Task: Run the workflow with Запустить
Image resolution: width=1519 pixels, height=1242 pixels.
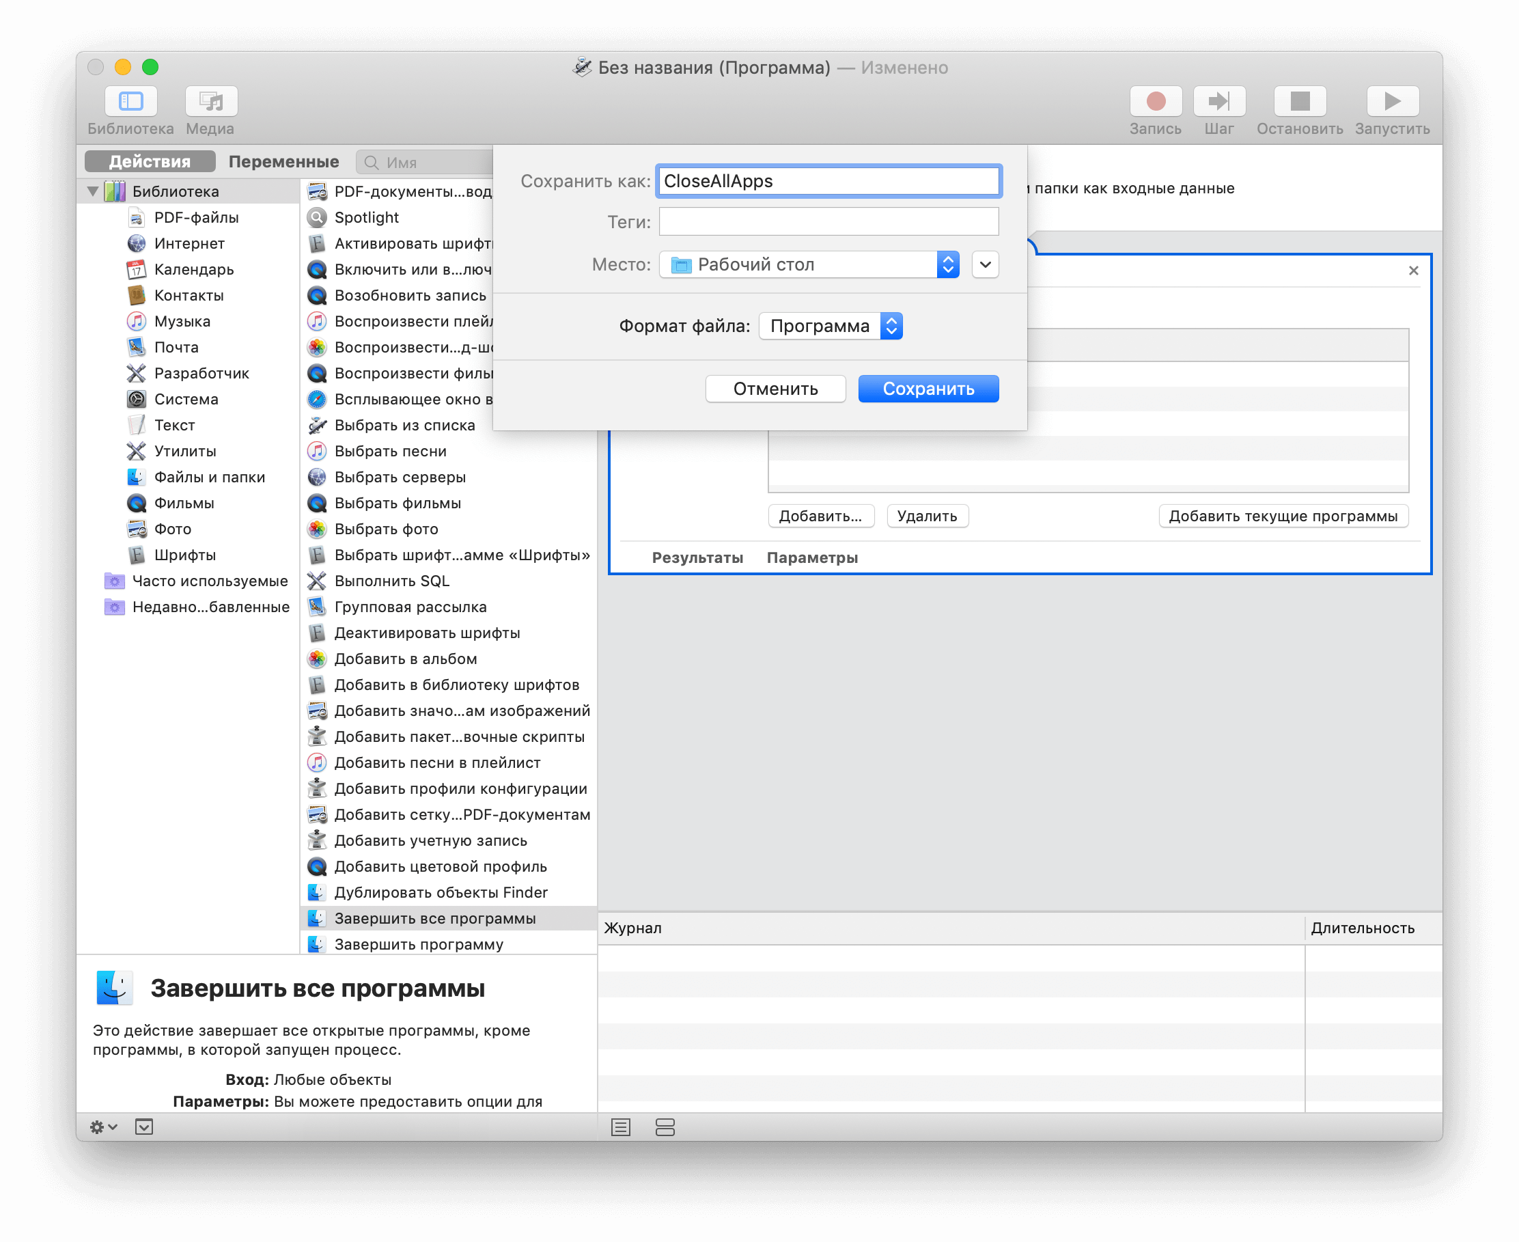Action: pos(1392,102)
